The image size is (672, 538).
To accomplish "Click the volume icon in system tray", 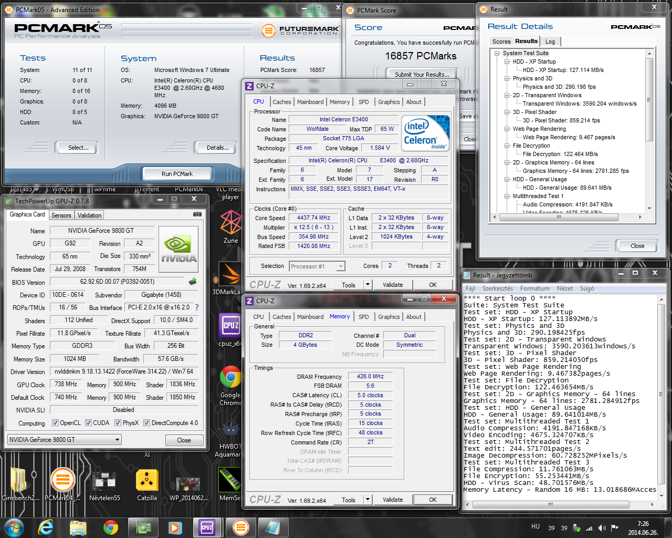I will point(602,528).
